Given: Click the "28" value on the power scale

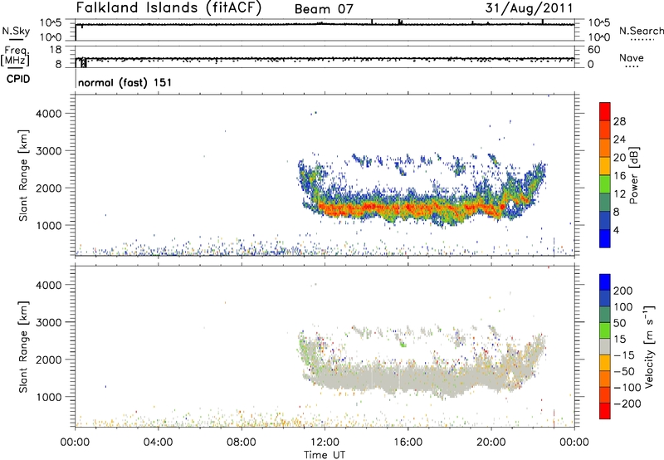Looking at the screenshot, I should click(x=619, y=121).
